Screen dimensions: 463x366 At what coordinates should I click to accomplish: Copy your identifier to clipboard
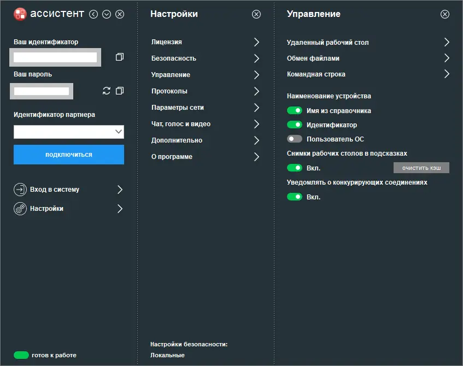120,57
